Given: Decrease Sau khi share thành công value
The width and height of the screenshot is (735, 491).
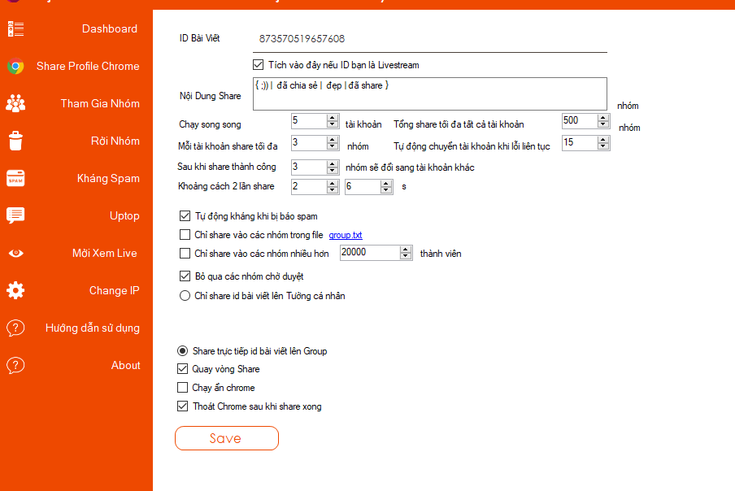Looking at the screenshot, I should [x=333, y=171].
